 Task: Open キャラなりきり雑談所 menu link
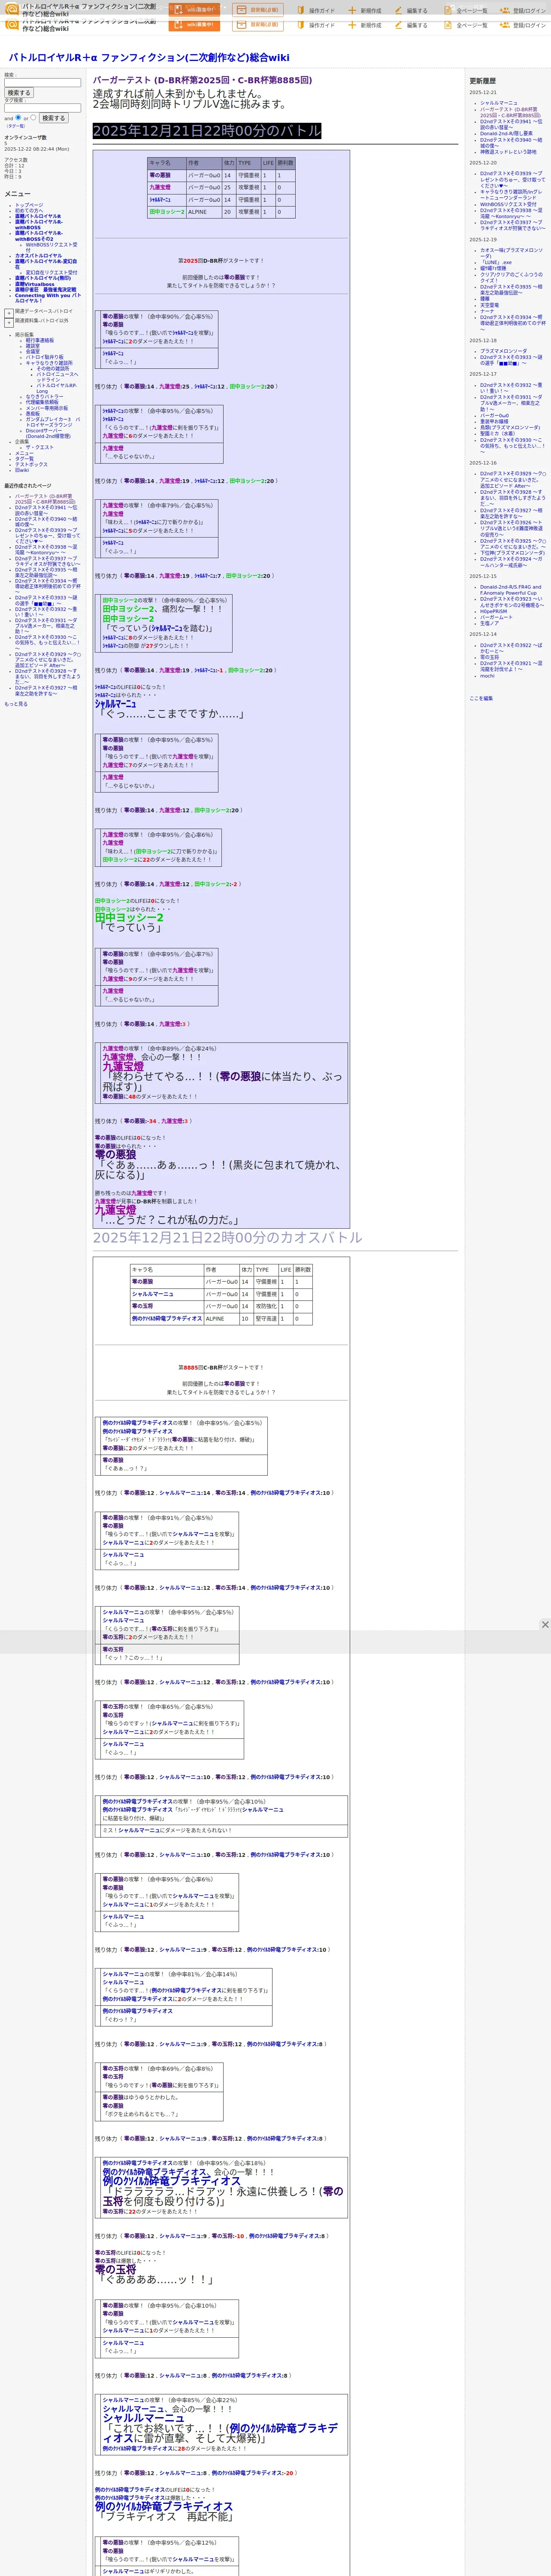coord(49,363)
